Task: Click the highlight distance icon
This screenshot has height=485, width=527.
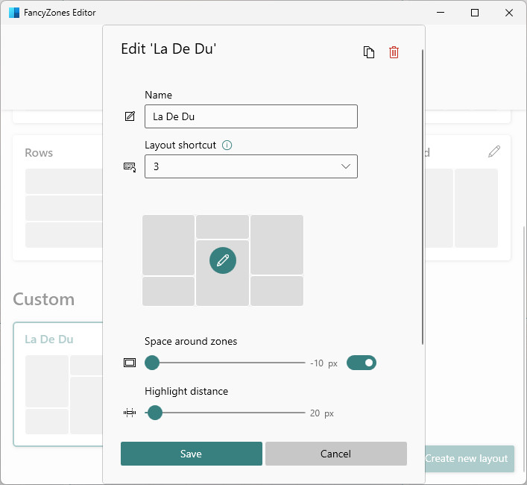Action: coord(130,413)
